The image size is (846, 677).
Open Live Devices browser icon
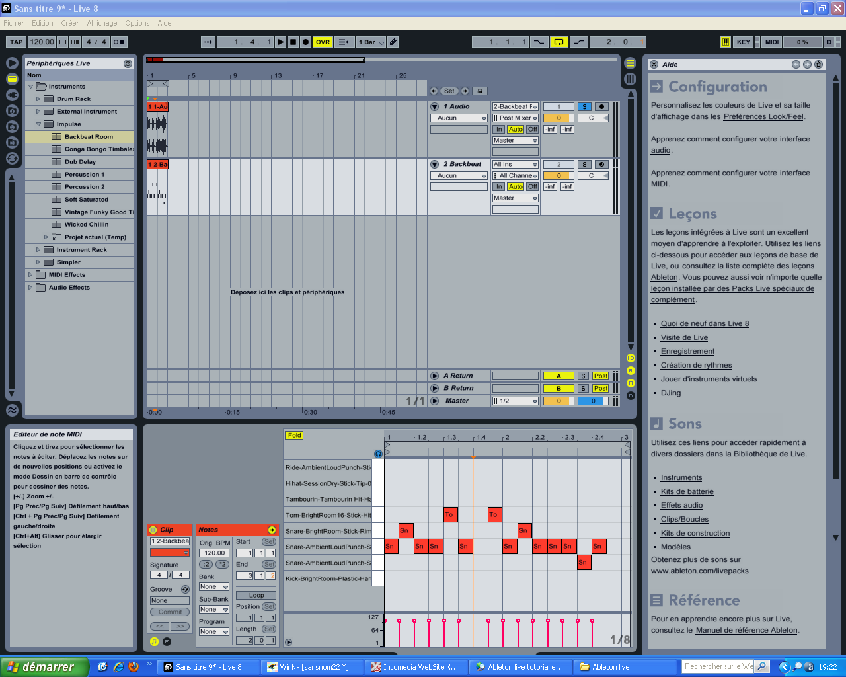click(x=12, y=79)
